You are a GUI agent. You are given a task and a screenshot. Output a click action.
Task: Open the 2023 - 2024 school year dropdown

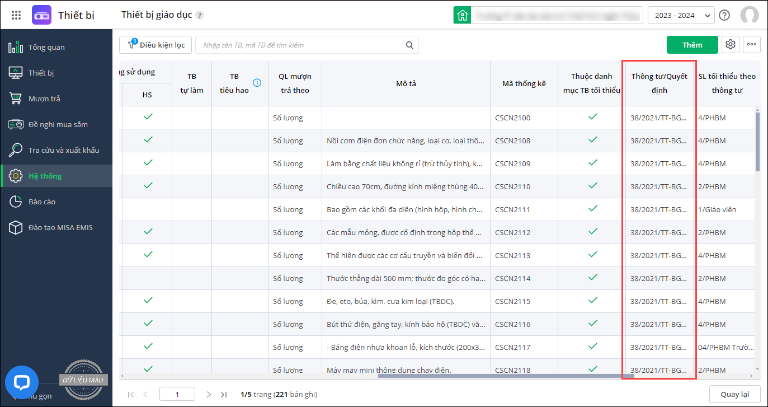(x=681, y=15)
